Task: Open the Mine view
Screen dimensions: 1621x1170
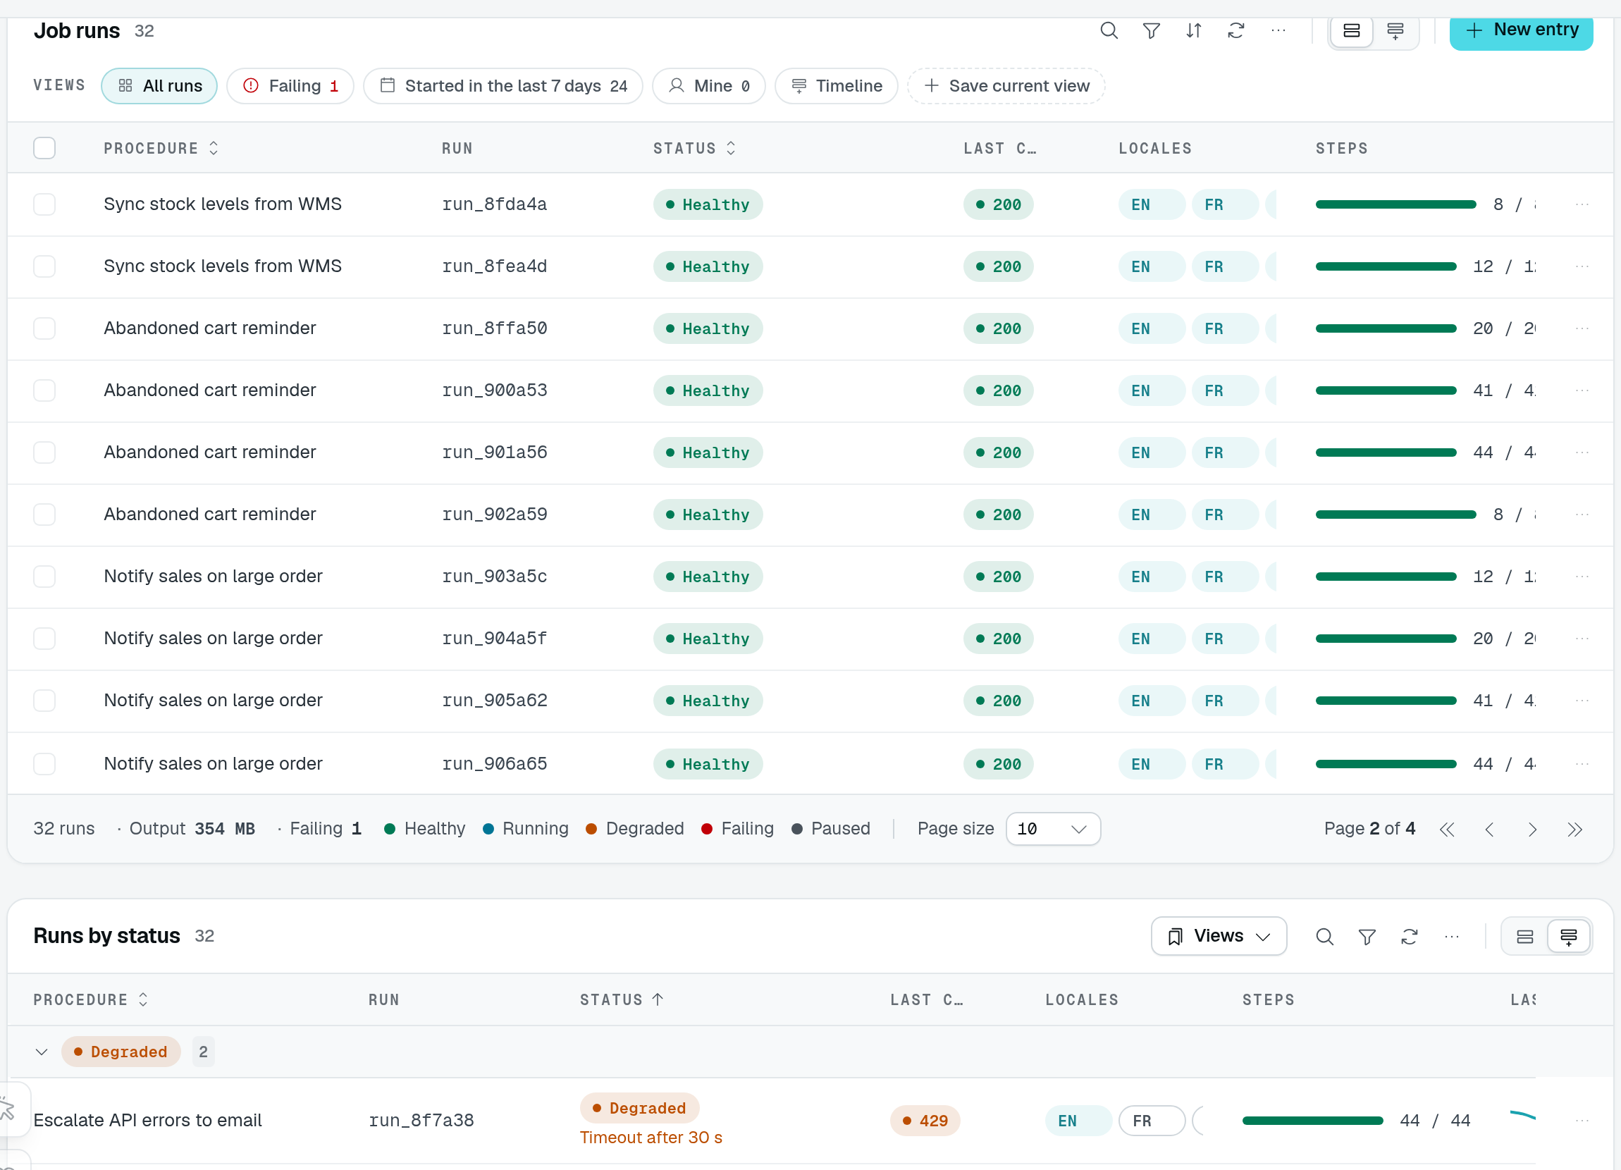Action: tap(708, 86)
